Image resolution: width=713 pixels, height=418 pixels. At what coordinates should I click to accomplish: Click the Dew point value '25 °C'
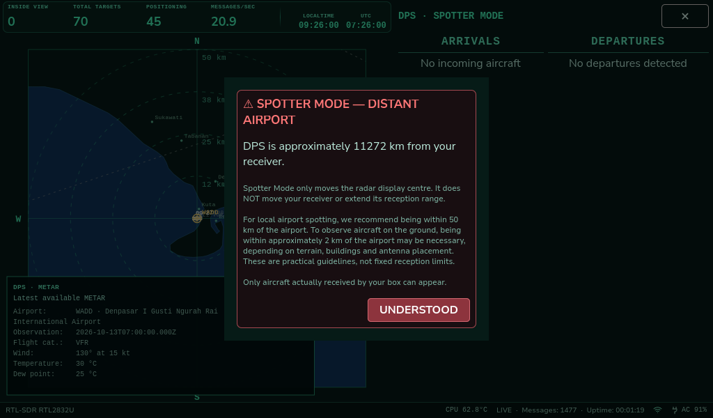(86, 374)
